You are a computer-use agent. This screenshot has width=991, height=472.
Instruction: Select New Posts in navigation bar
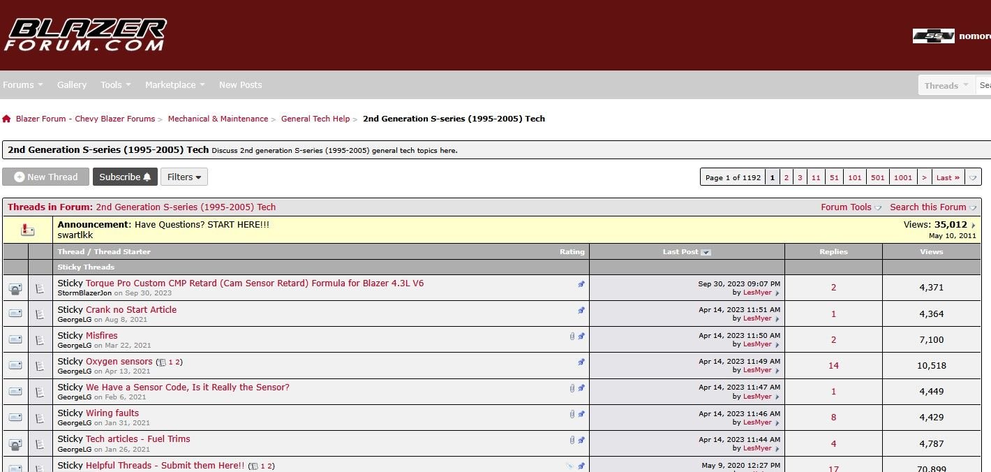pos(240,85)
